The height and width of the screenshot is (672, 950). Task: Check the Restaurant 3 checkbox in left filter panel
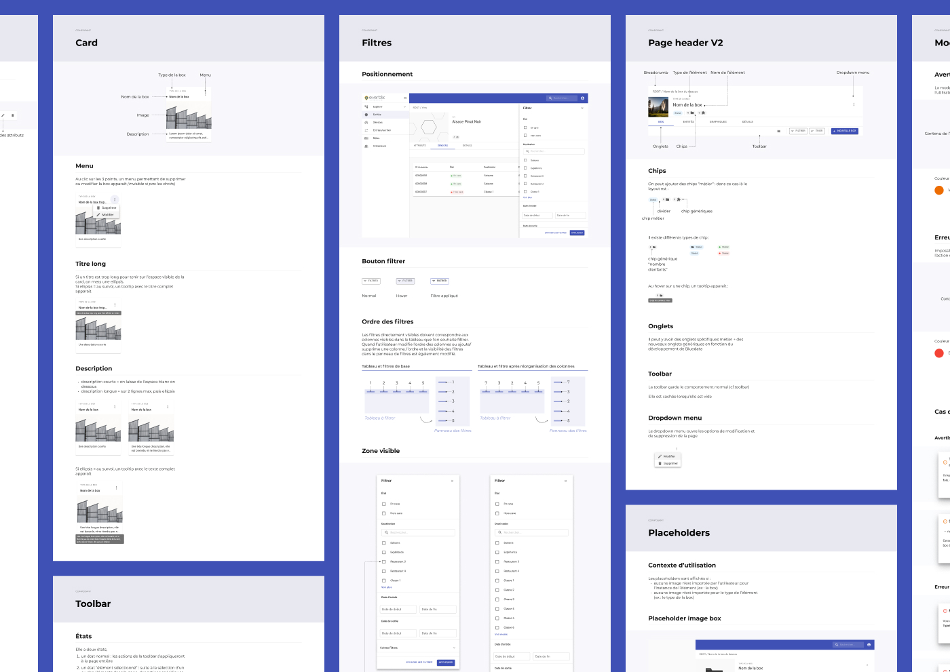[x=384, y=562]
